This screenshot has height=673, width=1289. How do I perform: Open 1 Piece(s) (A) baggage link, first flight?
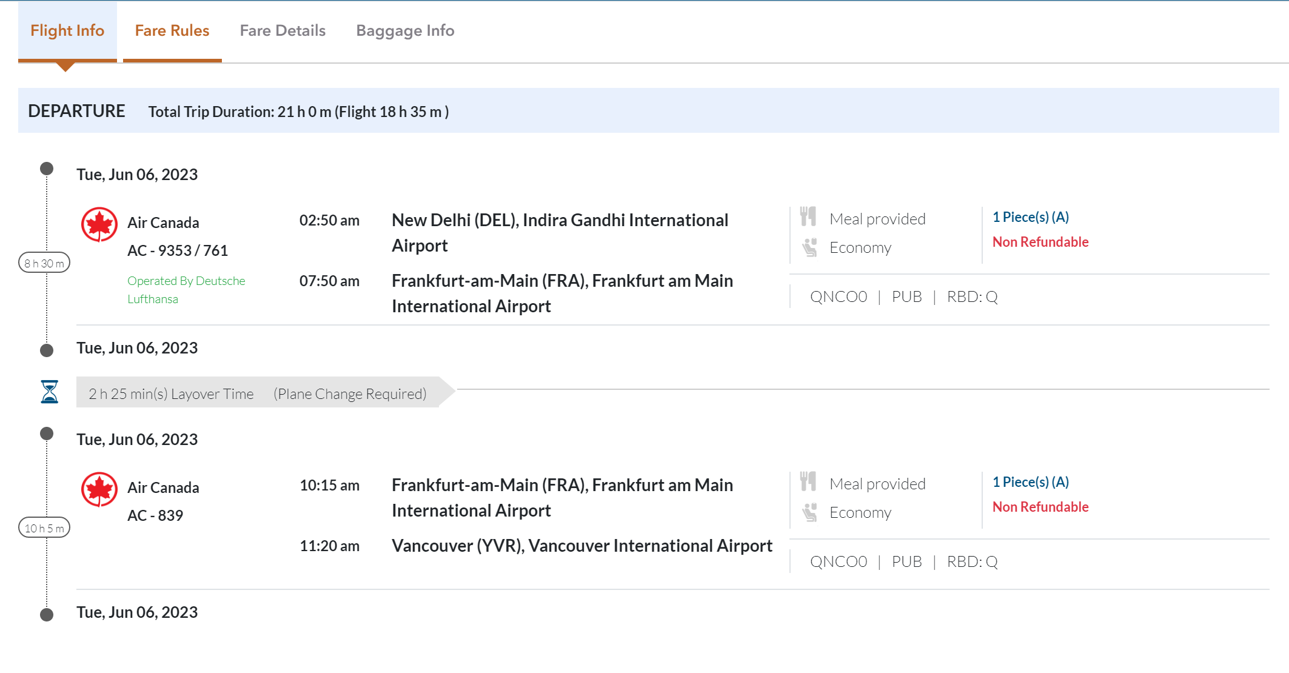tap(1030, 217)
